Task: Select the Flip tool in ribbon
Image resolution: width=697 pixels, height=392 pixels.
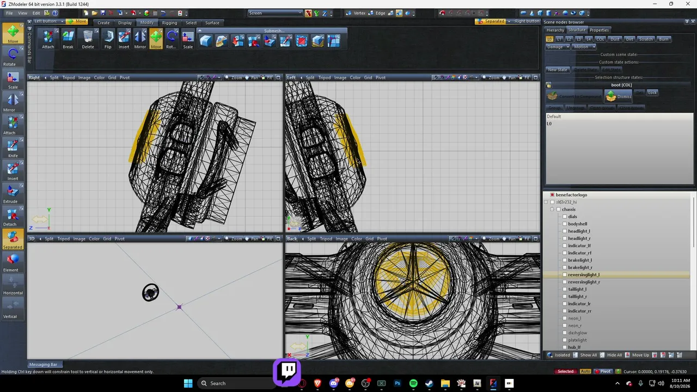Action: click(x=108, y=39)
